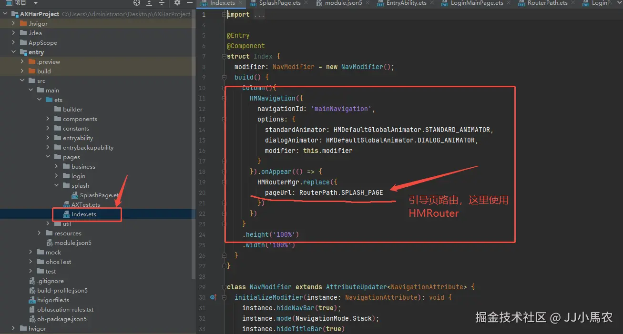The height and width of the screenshot is (334, 623).
Task: Select build-profile.json5 in the project tree
Action: 62,290
